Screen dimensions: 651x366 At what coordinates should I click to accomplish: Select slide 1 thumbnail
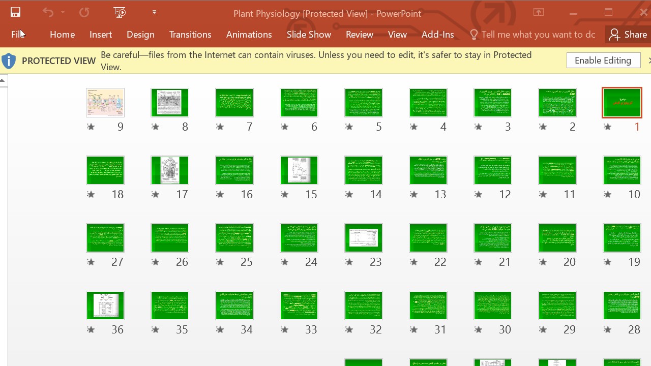pyautogui.click(x=622, y=103)
